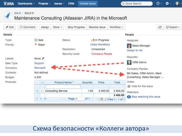Click the JIRA logo

[9, 4]
